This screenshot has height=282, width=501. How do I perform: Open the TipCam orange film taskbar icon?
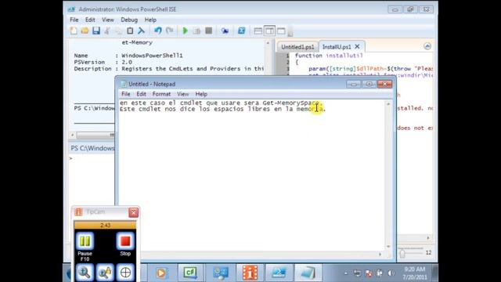(x=250, y=273)
